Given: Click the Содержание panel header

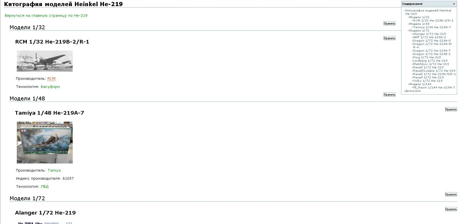Looking at the screenshot, I should click(x=413, y=4).
